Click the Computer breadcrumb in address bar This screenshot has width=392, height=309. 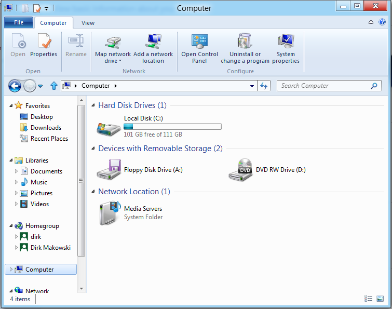pos(96,86)
